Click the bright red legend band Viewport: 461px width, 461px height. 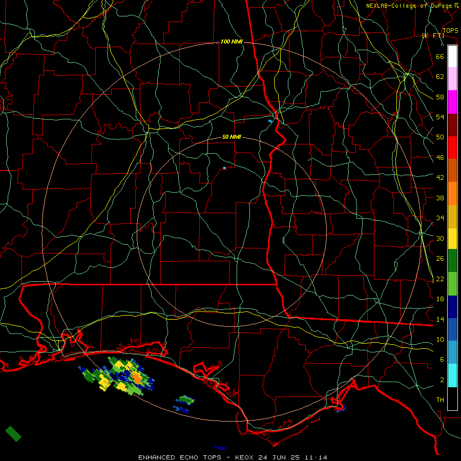coord(452,148)
